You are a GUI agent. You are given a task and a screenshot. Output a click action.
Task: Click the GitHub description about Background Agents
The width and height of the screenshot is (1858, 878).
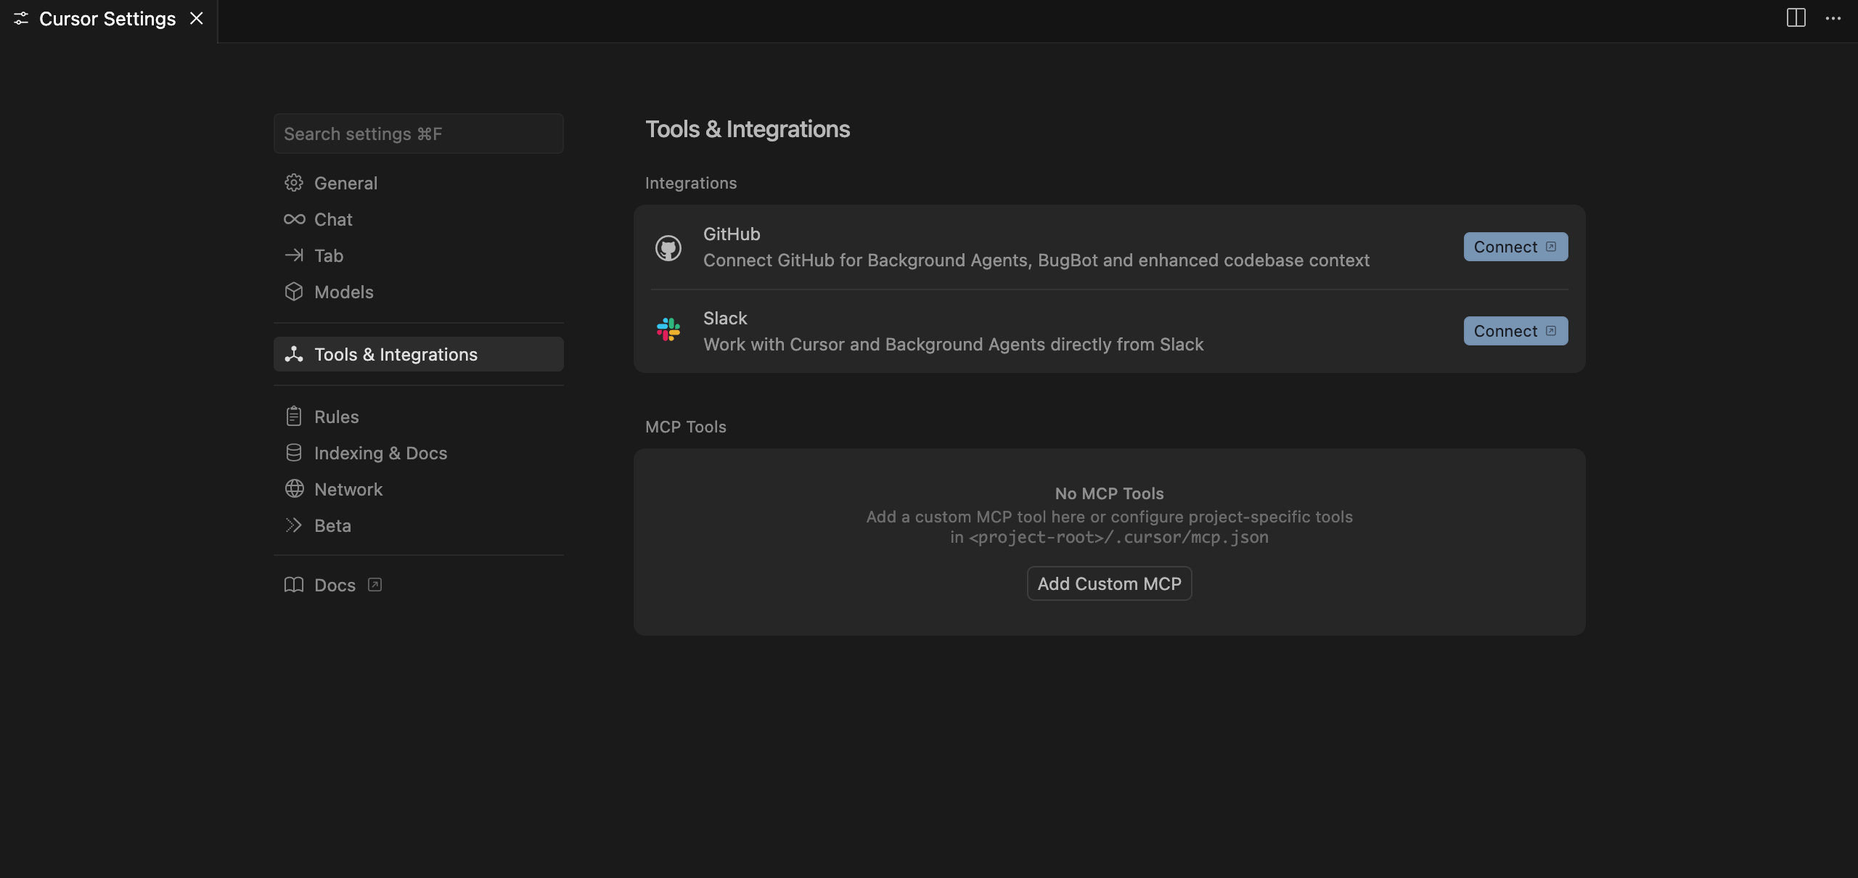[1036, 260]
